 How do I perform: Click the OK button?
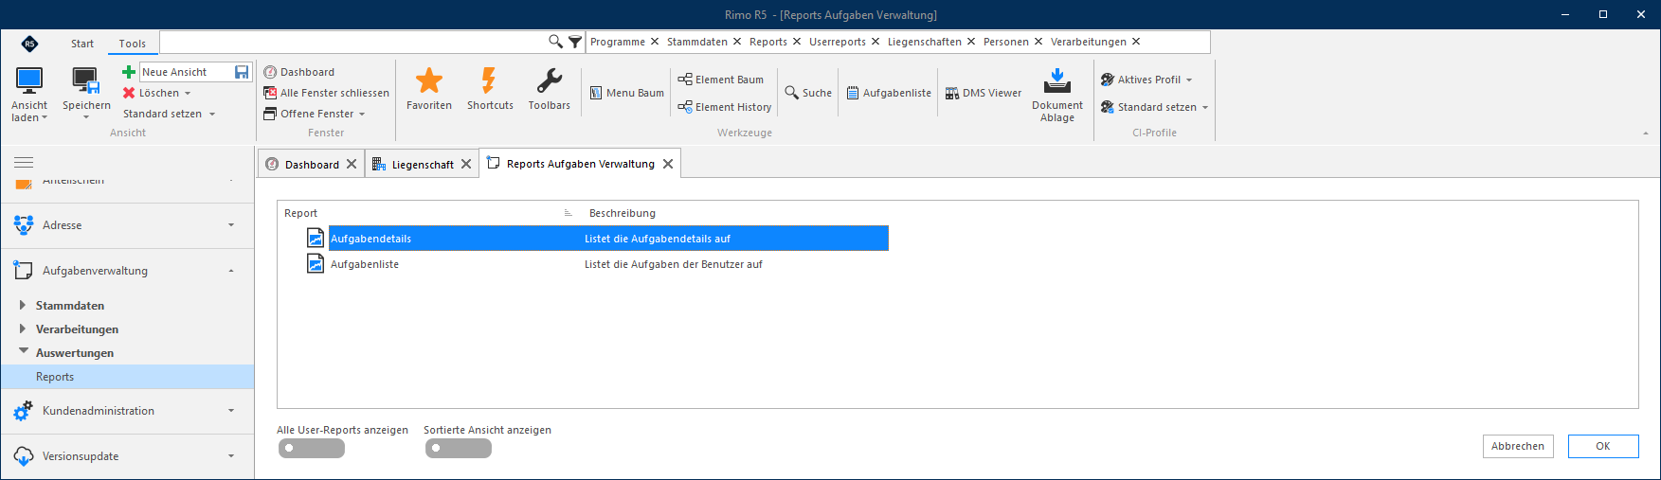pyautogui.click(x=1603, y=446)
